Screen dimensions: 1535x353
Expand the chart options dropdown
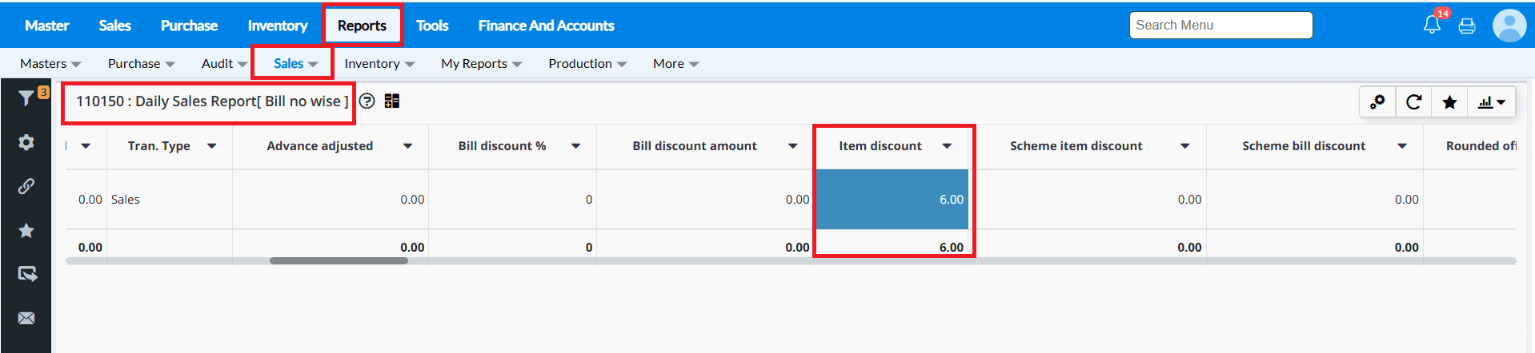pos(1492,102)
